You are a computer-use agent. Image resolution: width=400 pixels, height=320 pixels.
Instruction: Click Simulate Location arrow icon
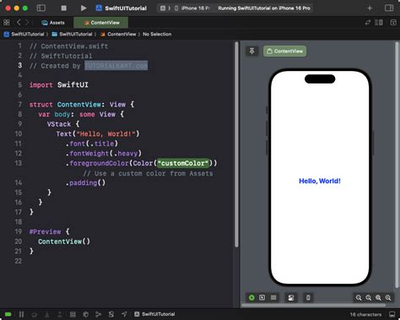(x=124, y=314)
